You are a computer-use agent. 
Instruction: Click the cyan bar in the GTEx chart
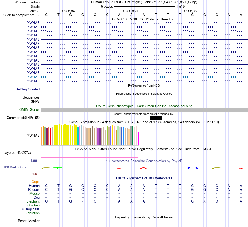click(x=78, y=136)
